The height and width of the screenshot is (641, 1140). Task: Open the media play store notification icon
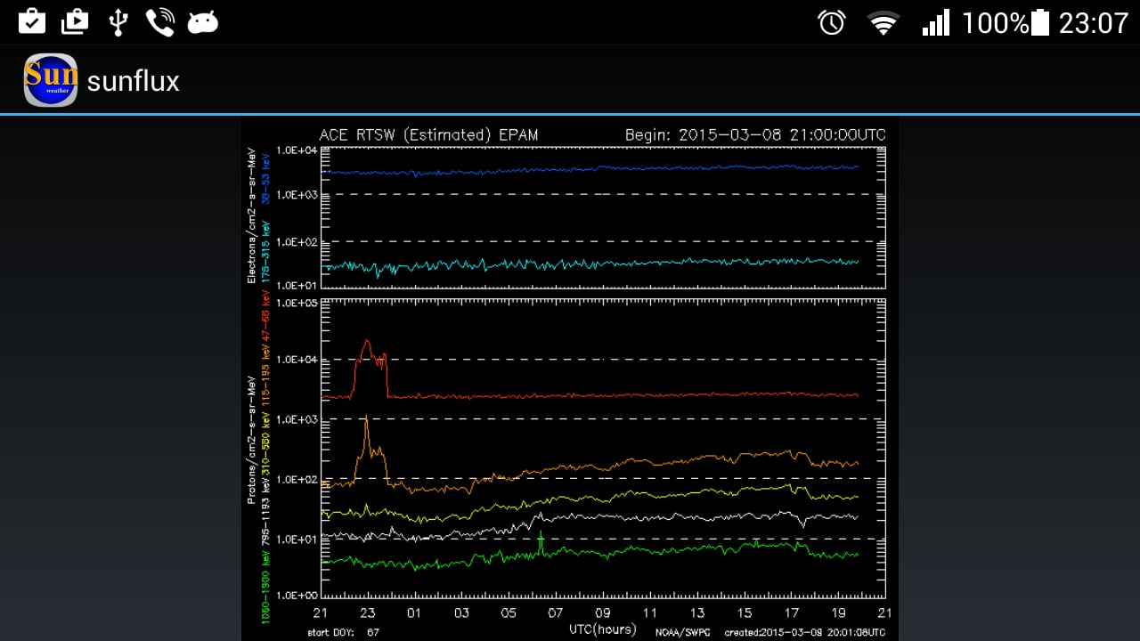click(x=75, y=21)
